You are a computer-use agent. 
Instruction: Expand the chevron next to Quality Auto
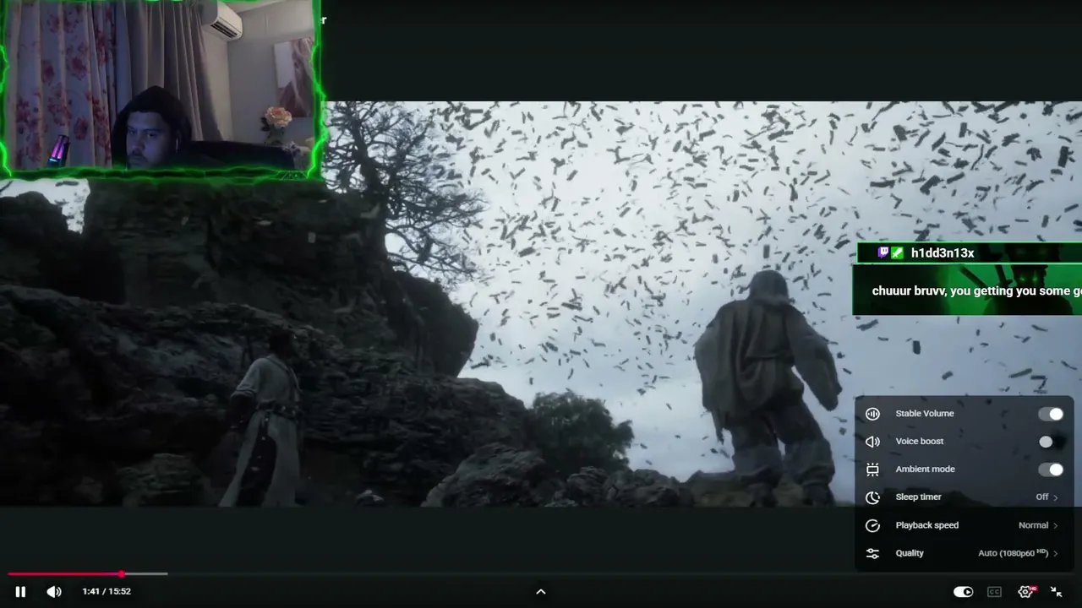1056,553
